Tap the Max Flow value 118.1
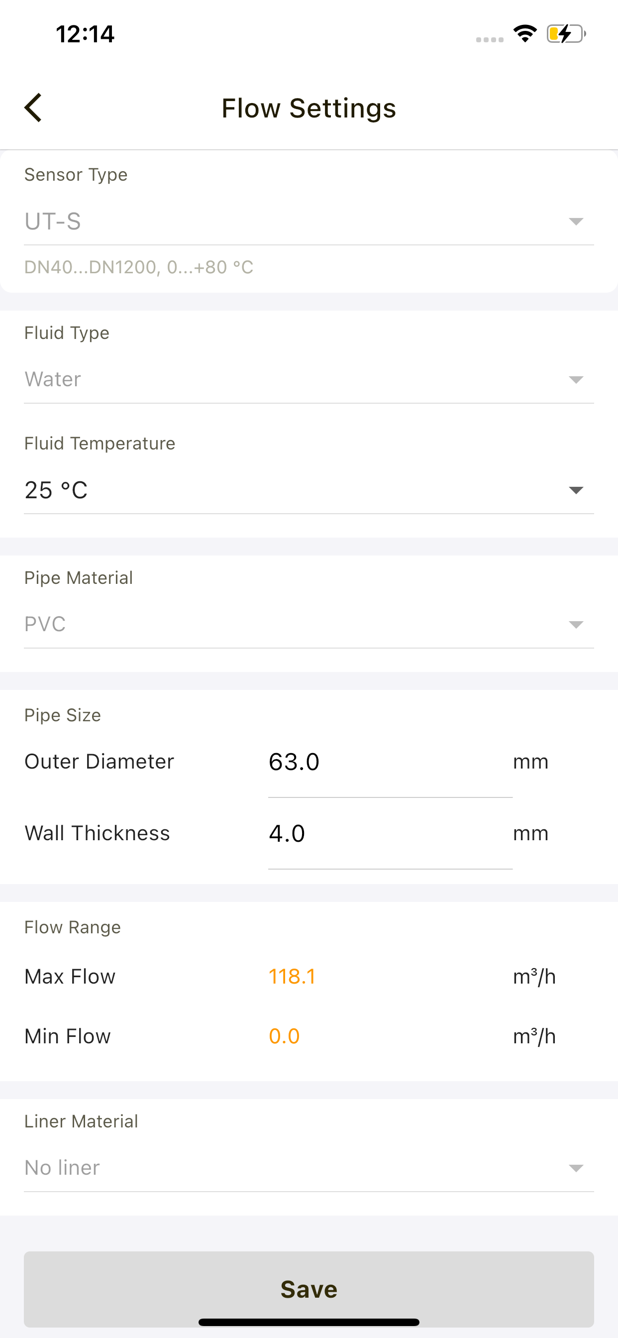Screen dimensions: 618x1338 [292, 977]
